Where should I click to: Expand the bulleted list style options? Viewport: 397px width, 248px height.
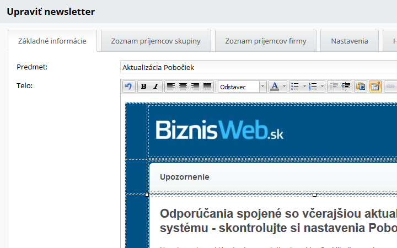304,87
